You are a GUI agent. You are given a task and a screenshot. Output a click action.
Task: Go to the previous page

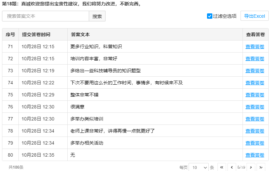[232, 167]
